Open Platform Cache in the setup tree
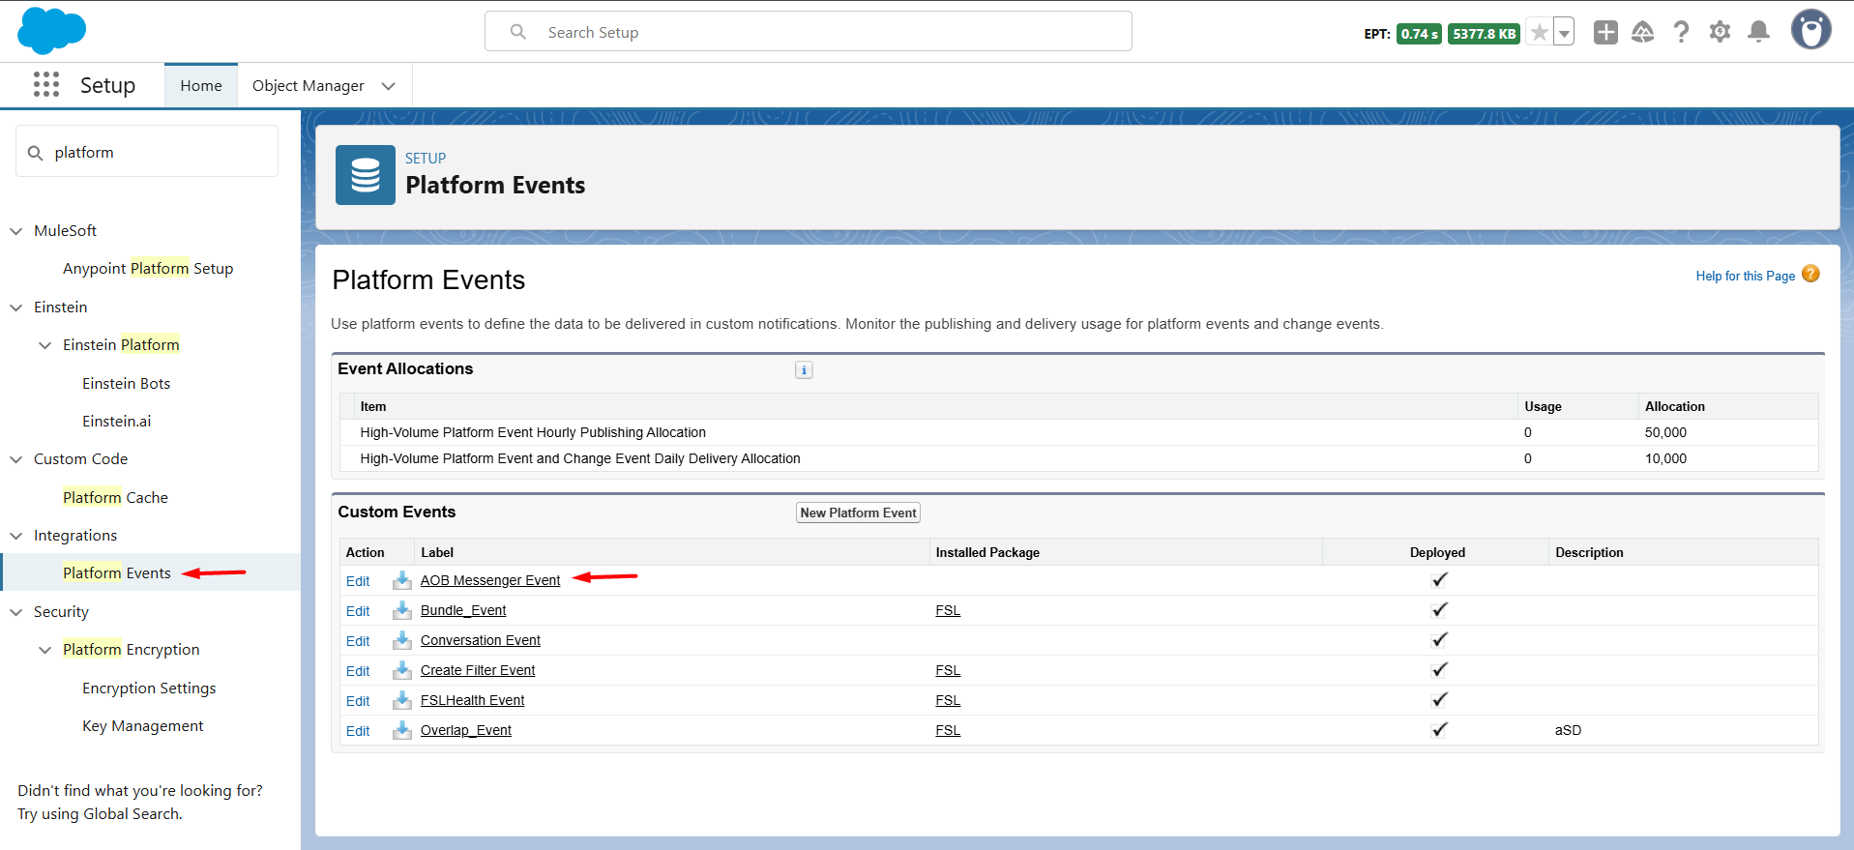1854x850 pixels. click(x=115, y=497)
